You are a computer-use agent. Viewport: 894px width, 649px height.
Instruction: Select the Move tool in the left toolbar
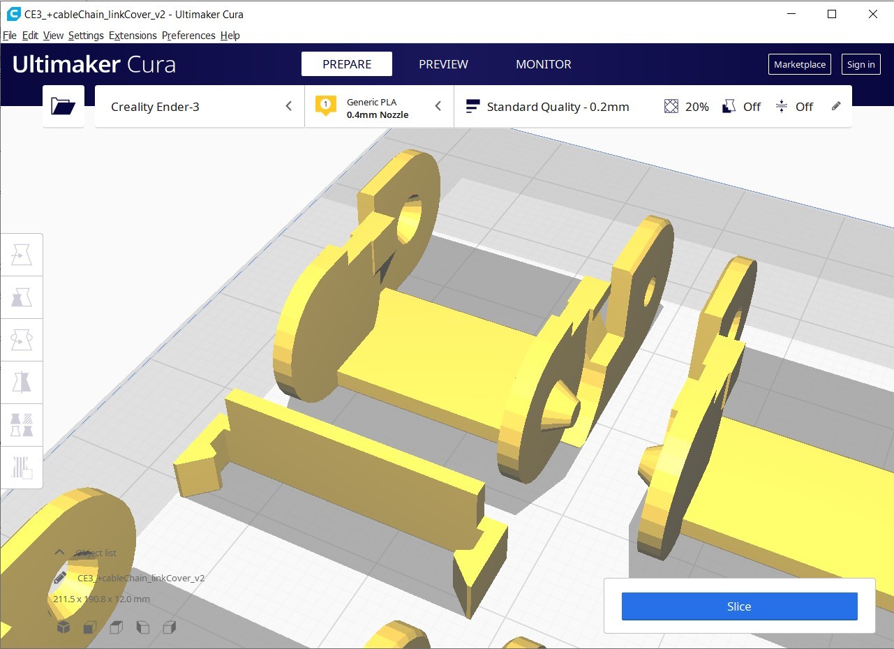[x=22, y=255]
